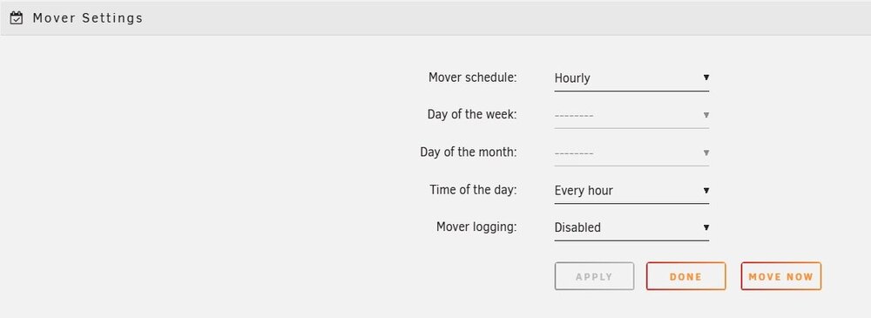871x318 pixels.
Task: Click the "Day of the month:" label
Action: [x=469, y=152]
